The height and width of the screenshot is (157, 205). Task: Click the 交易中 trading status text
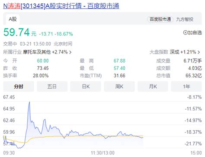point(10,44)
